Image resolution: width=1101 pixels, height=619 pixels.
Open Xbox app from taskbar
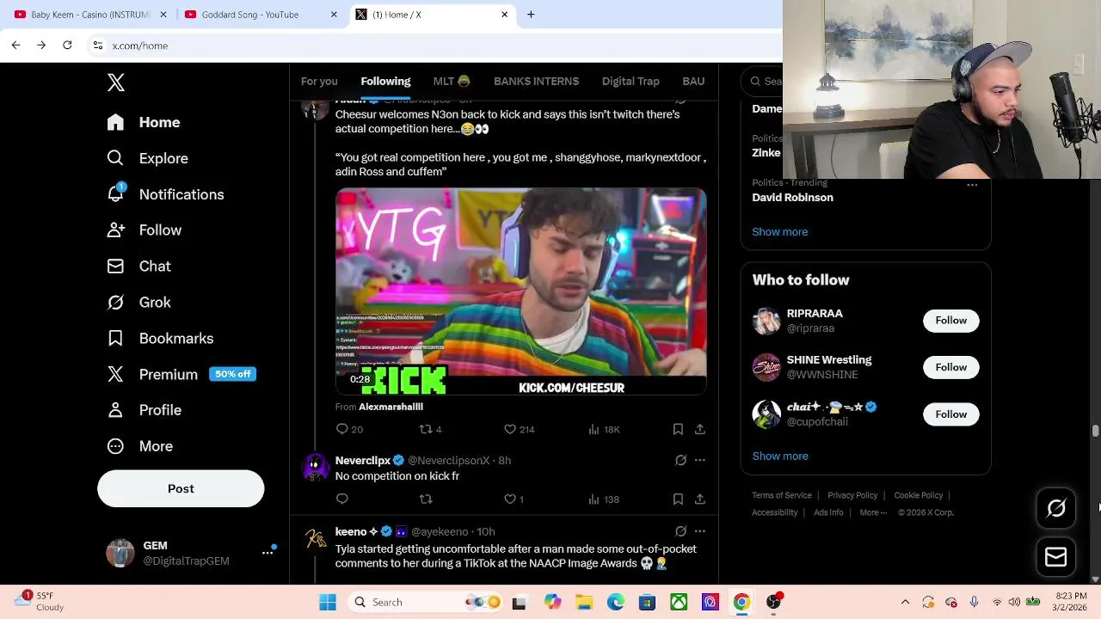click(679, 603)
